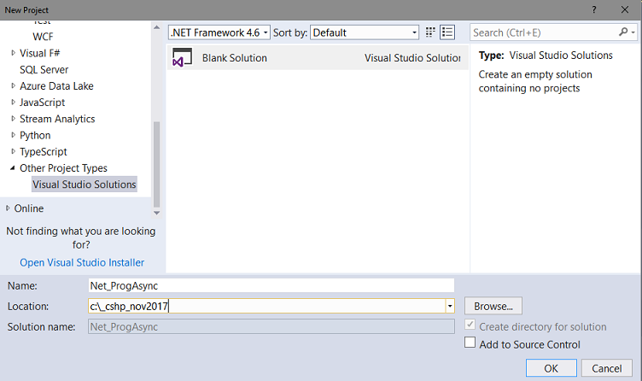
Task: Click the Browse... button
Action: click(x=493, y=306)
